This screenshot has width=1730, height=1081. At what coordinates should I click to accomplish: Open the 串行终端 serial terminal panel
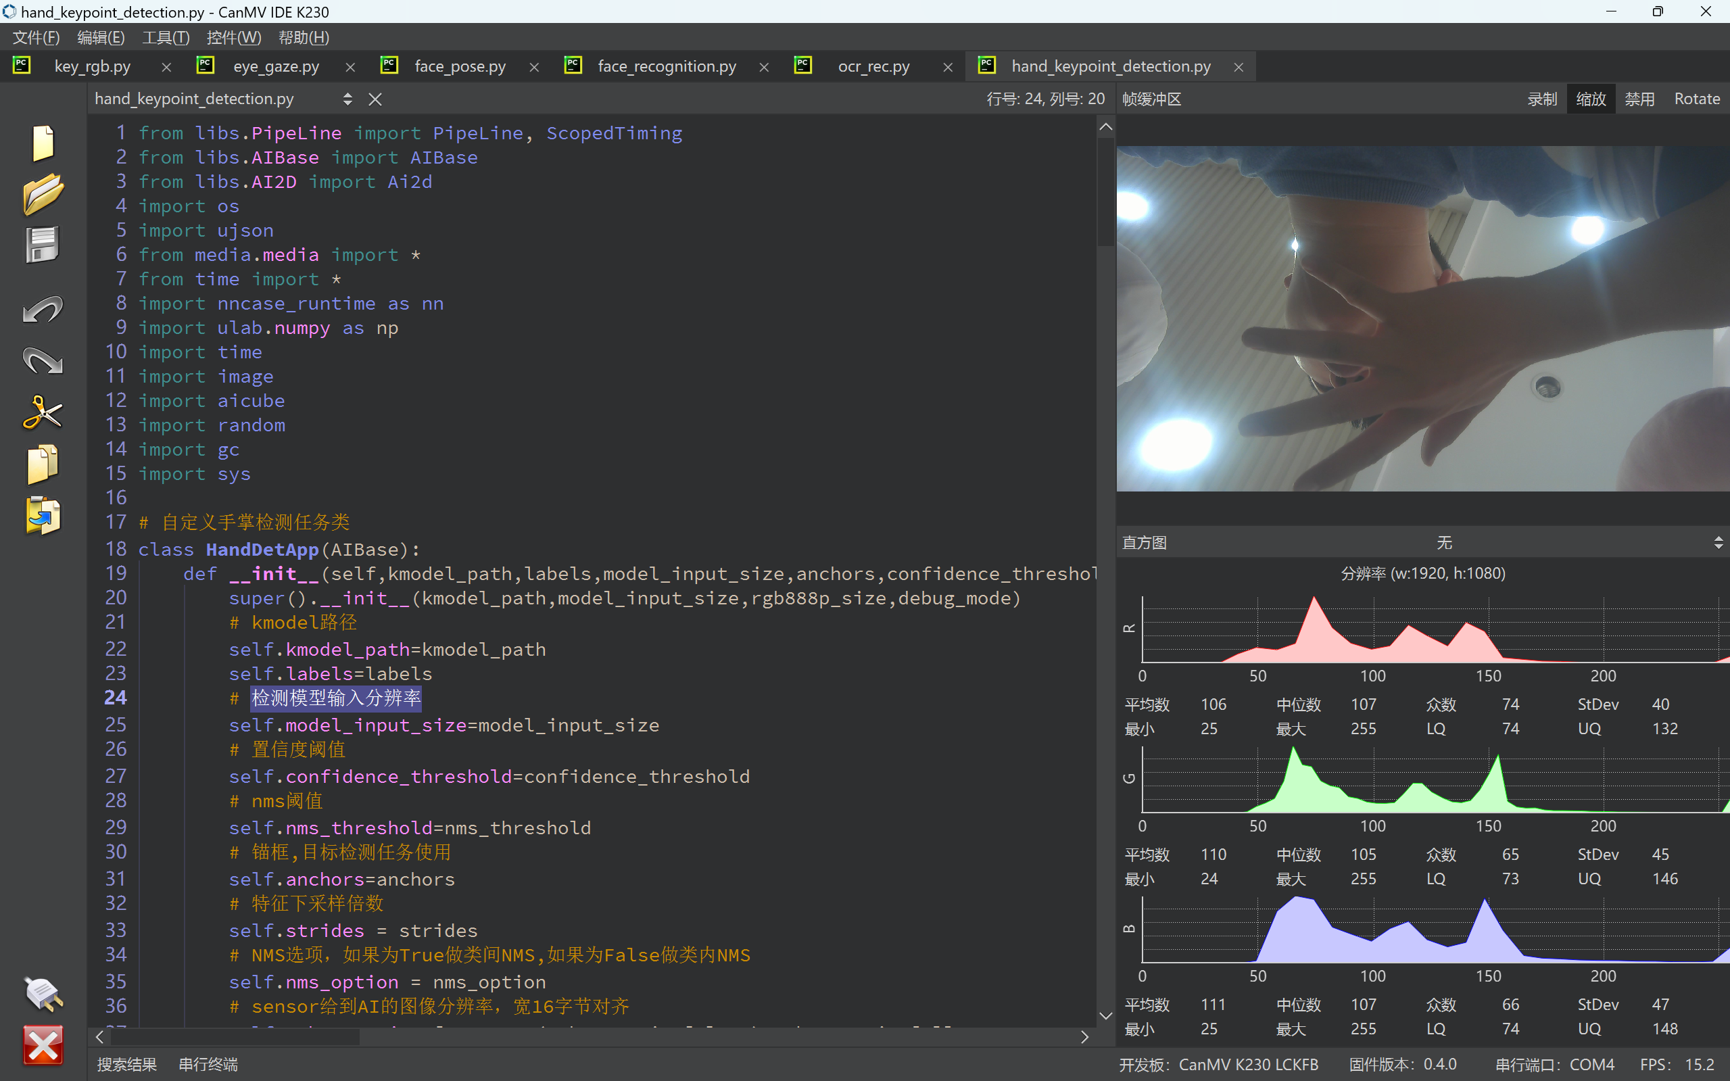(208, 1064)
